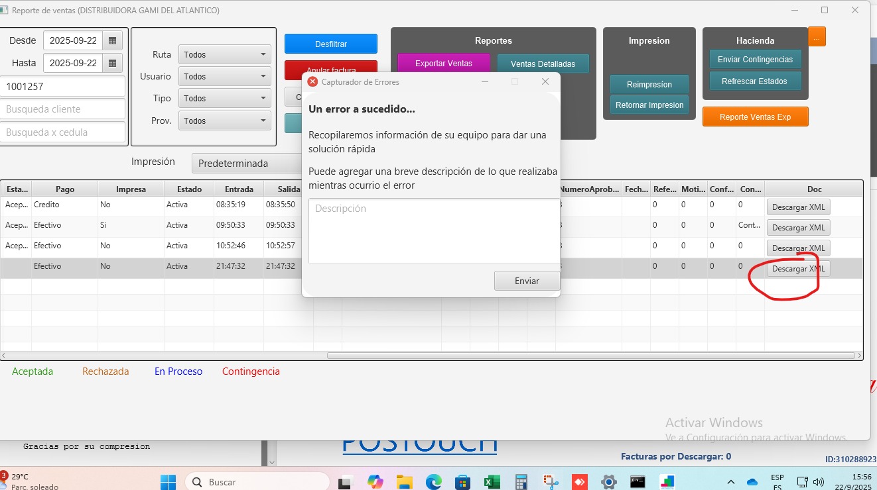Open the Desde date calendar picker
The width and height of the screenshot is (877, 490).
coord(112,41)
